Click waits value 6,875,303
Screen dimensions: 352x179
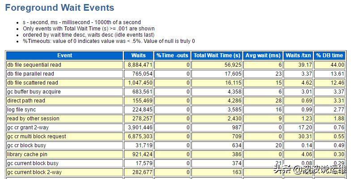point(140,136)
